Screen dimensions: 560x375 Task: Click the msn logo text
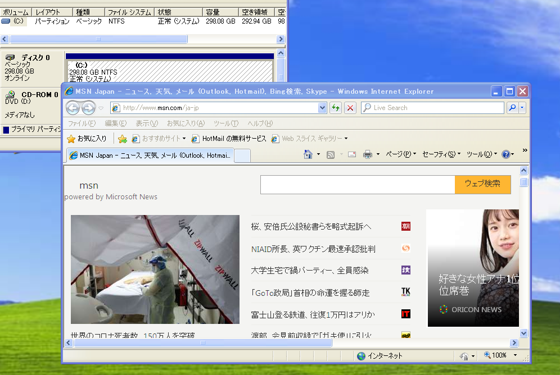[x=89, y=185]
